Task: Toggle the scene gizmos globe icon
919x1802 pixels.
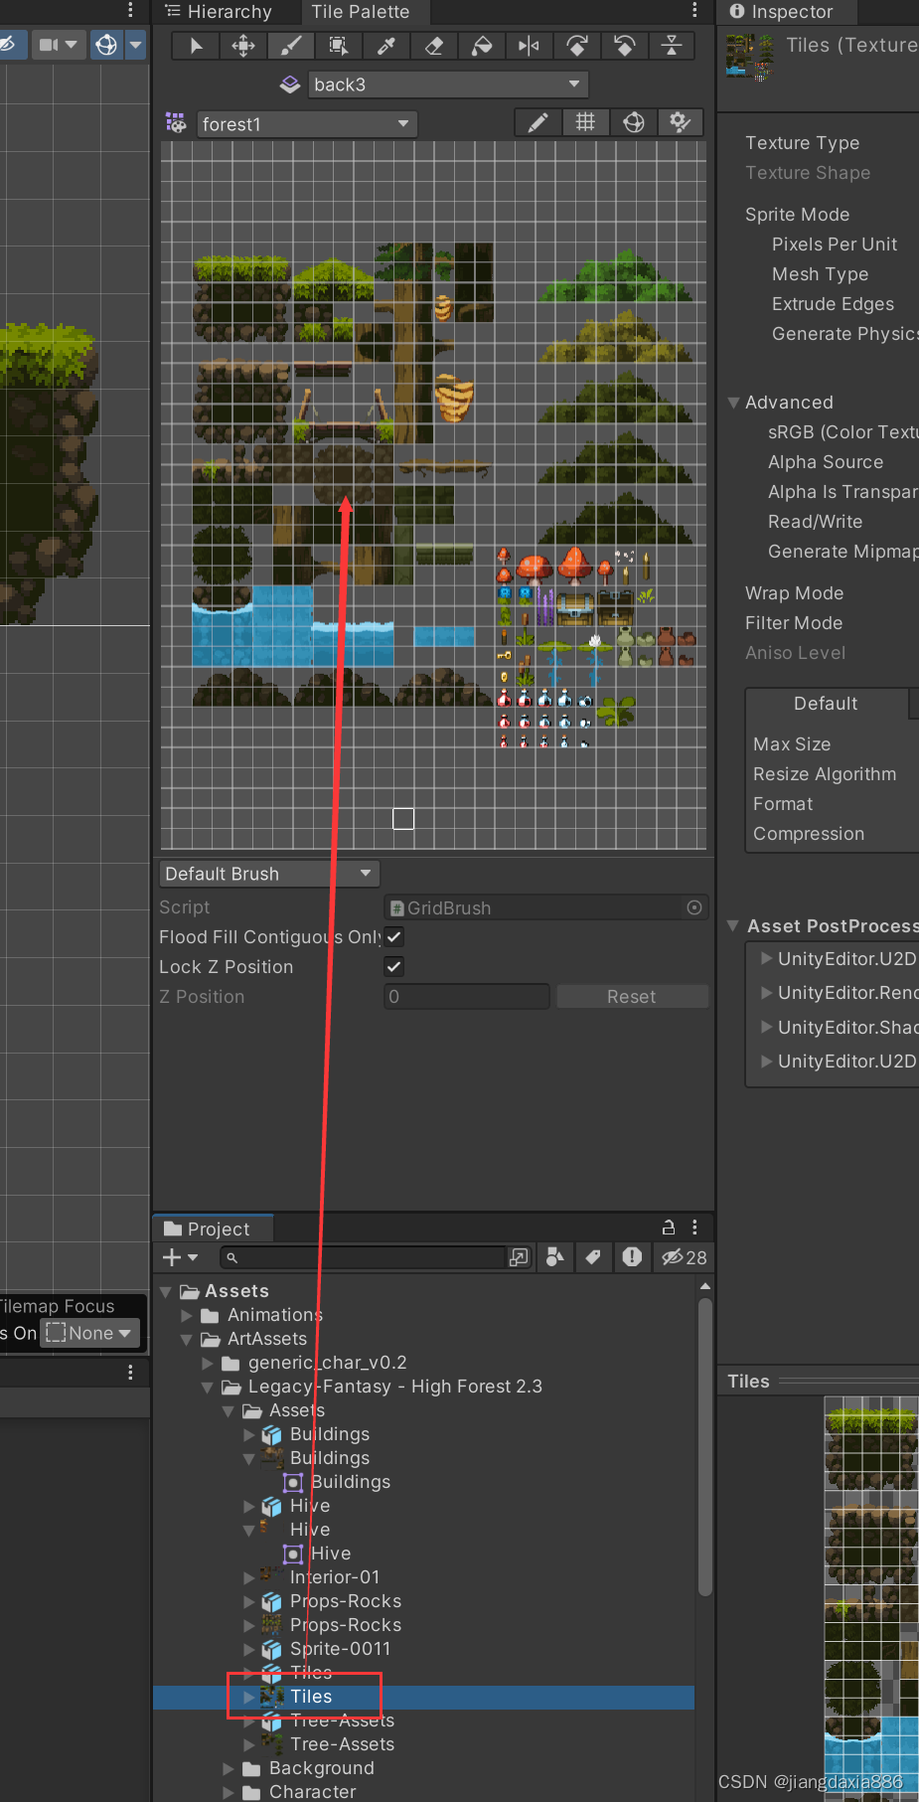Action: click(106, 45)
